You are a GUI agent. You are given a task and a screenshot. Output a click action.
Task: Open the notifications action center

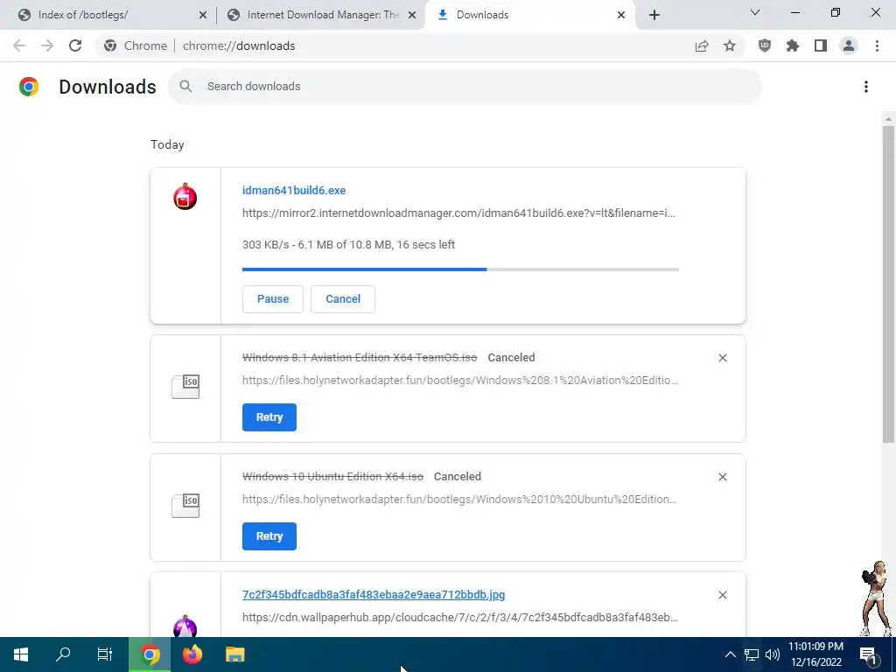coord(869,654)
